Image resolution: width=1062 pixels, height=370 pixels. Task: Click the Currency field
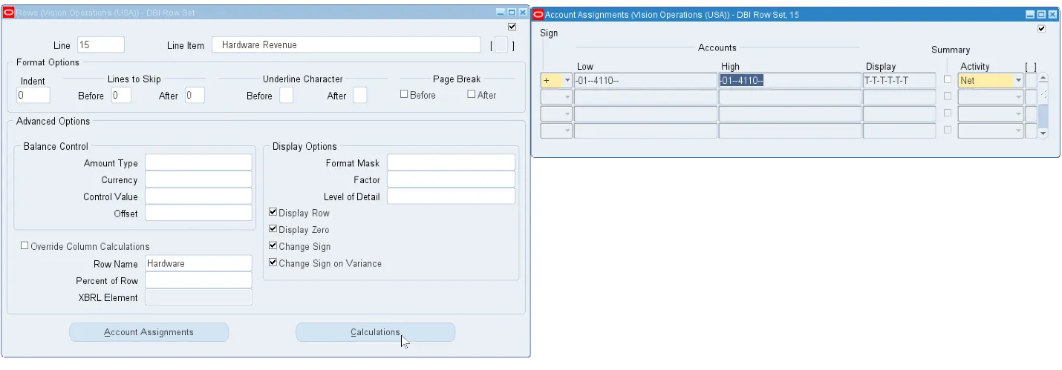(x=198, y=179)
